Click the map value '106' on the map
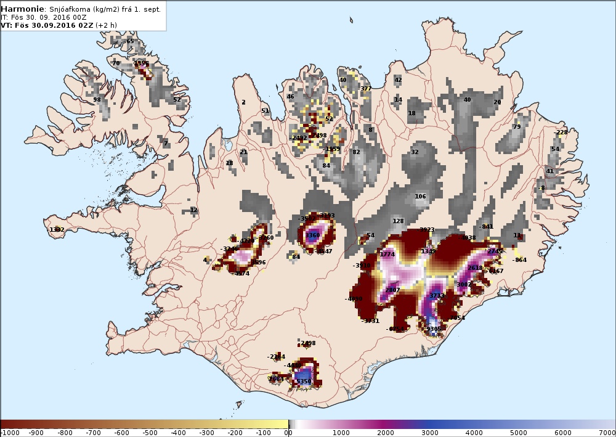 (420, 197)
